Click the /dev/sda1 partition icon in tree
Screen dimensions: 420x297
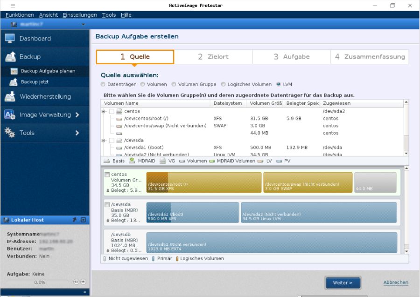click(119, 148)
